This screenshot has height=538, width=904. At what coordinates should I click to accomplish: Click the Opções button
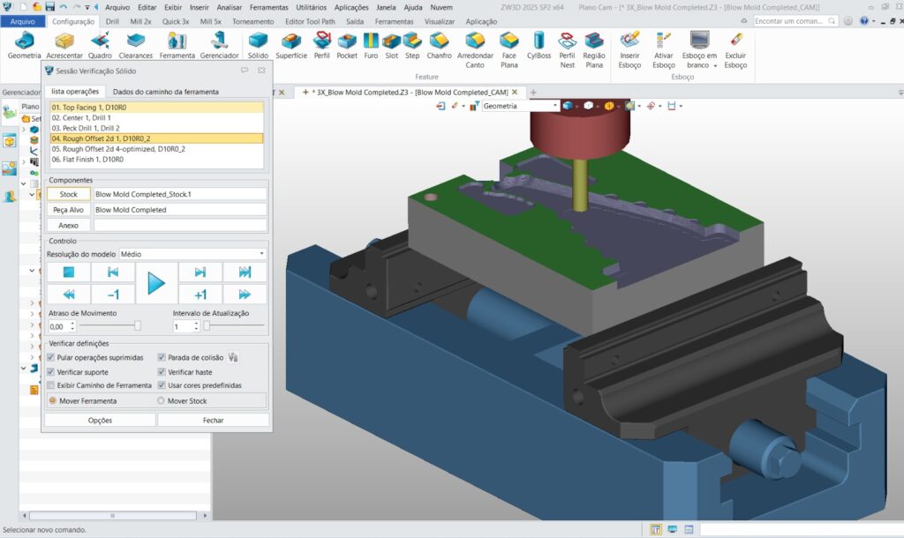[100, 421]
